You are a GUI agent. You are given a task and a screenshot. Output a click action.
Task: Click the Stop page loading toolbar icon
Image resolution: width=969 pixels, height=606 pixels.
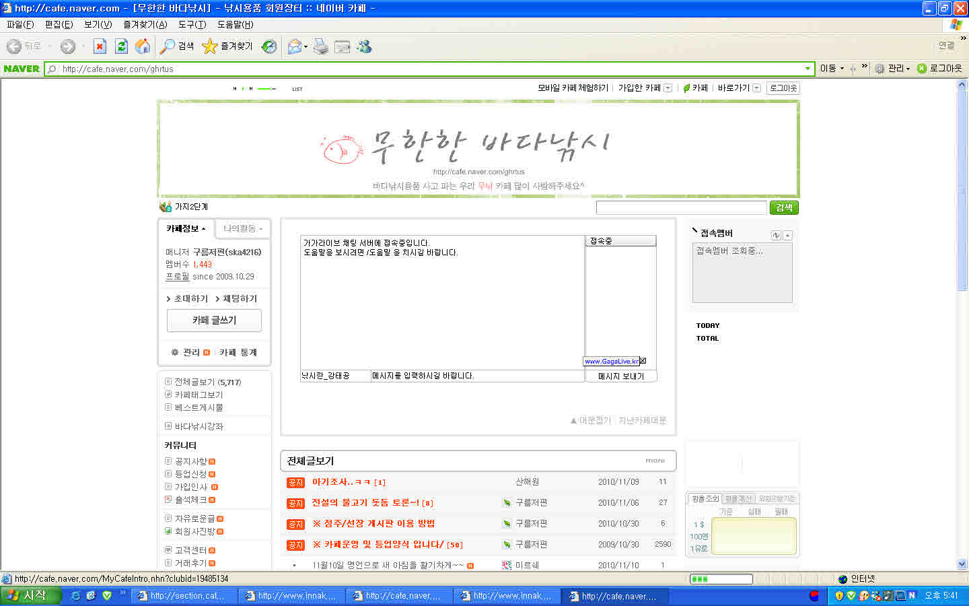[100, 46]
